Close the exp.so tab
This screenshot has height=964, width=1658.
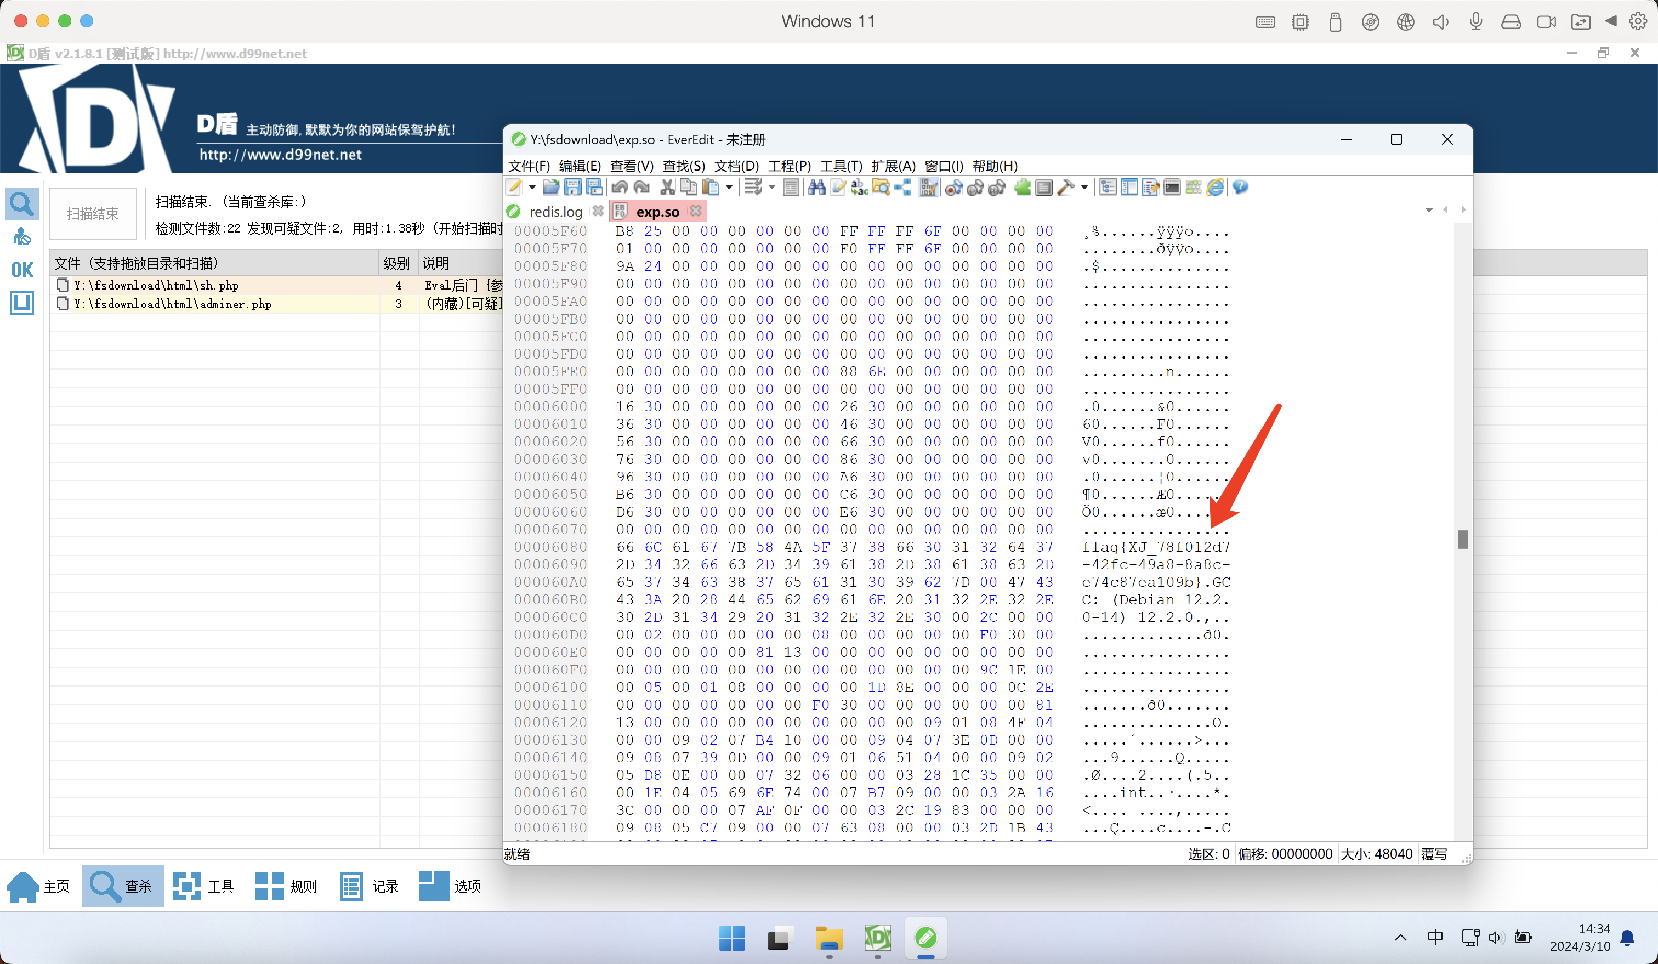point(695,211)
